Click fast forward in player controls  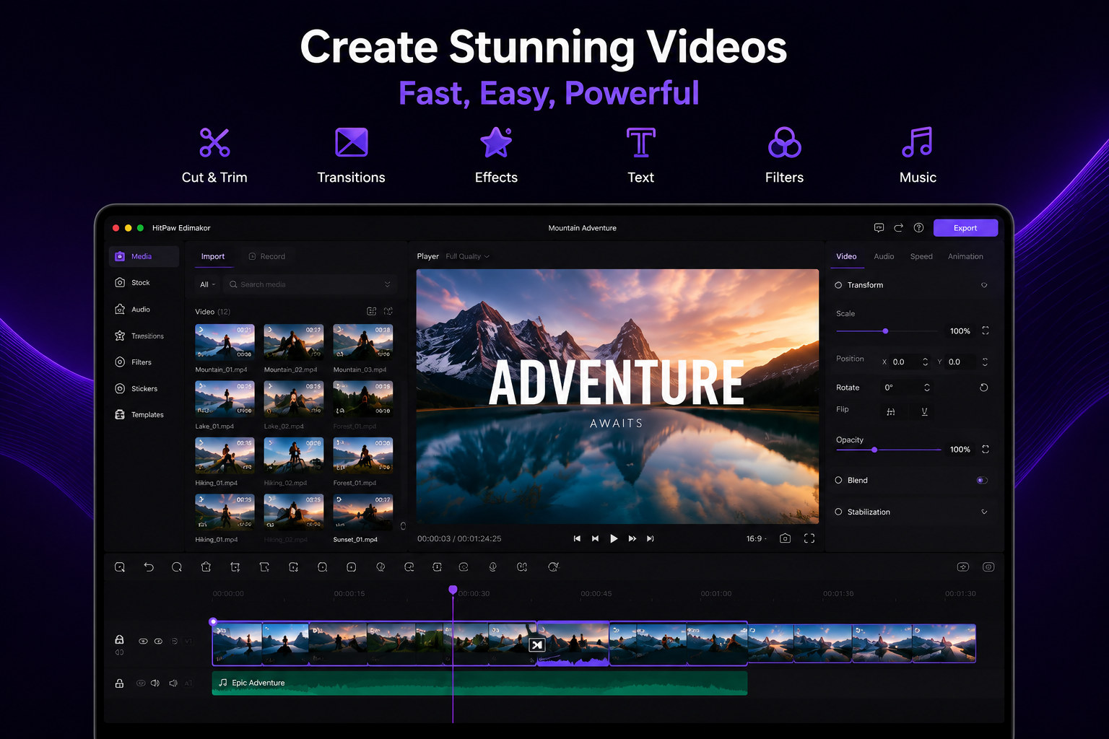pyautogui.click(x=632, y=538)
